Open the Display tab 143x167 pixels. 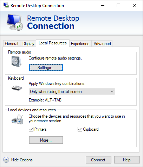(28, 44)
